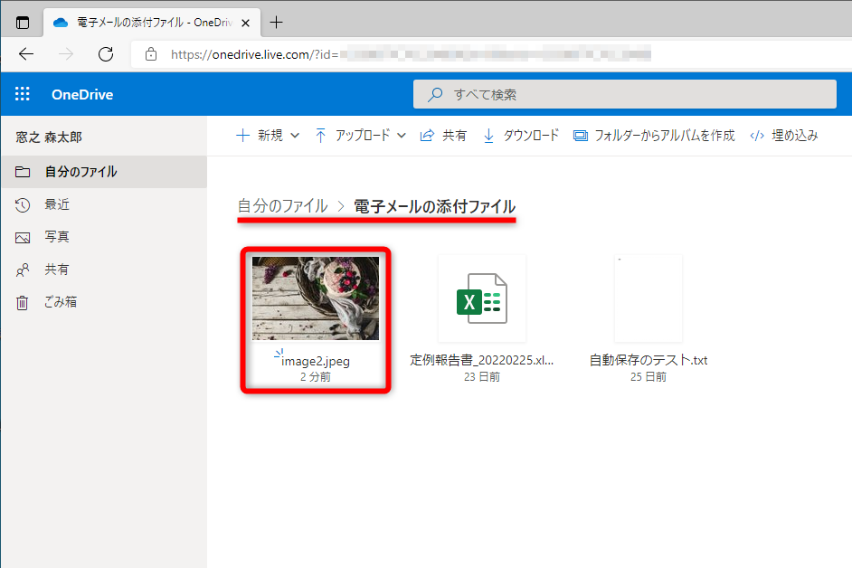Image resolution: width=852 pixels, height=568 pixels.
Task: Reload the page with the refresh icon
Action: [x=105, y=54]
